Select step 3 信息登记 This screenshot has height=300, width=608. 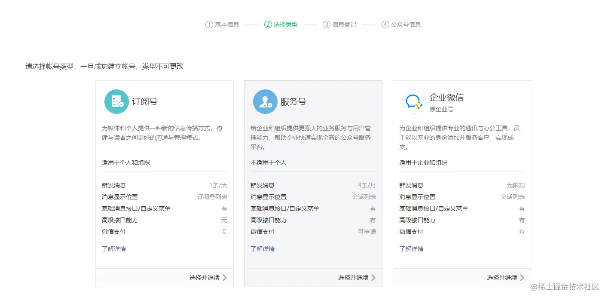(339, 24)
